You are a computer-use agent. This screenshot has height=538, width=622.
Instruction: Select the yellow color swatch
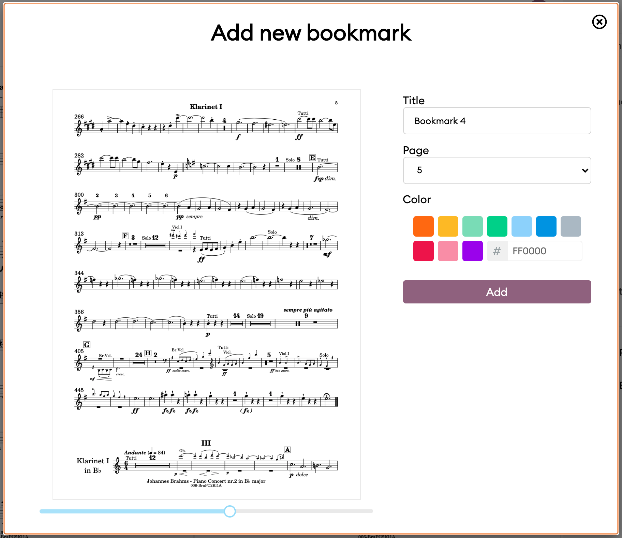[448, 226]
